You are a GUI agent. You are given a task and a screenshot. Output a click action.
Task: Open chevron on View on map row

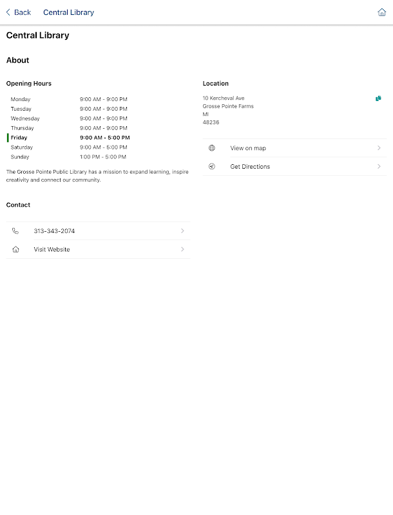[x=379, y=148]
